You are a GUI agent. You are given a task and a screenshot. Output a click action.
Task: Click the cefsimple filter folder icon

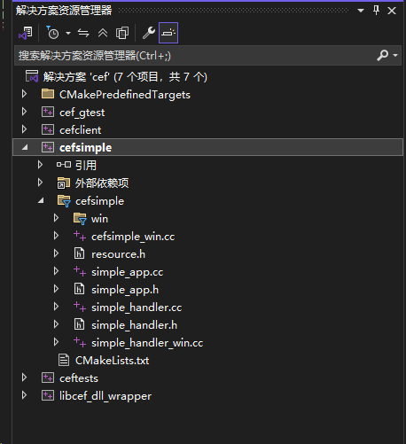click(64, 201)
